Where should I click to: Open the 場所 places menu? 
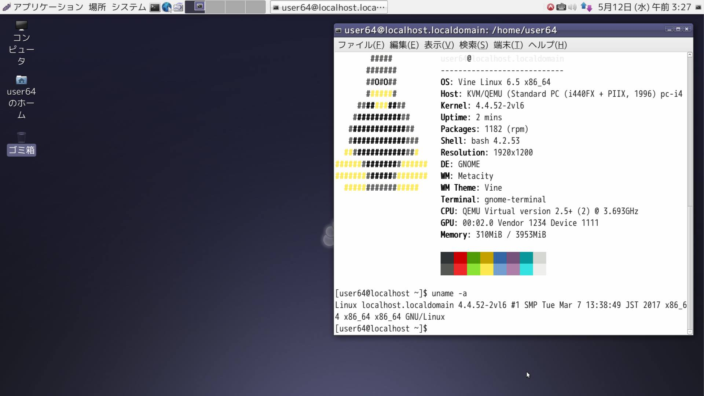(97, 7)
